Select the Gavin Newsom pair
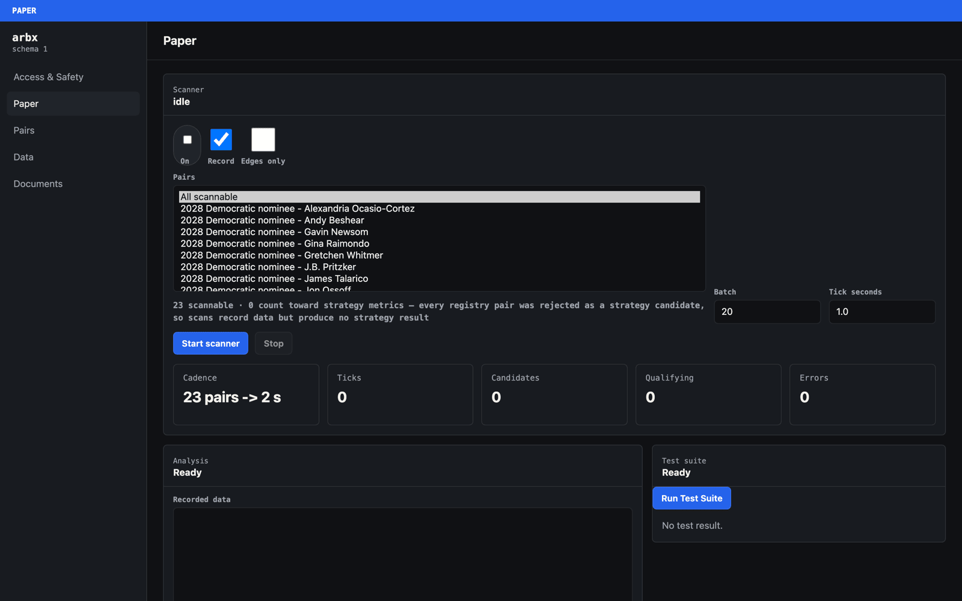This screenshot has width=962, height=601. [x=440, y=232]
